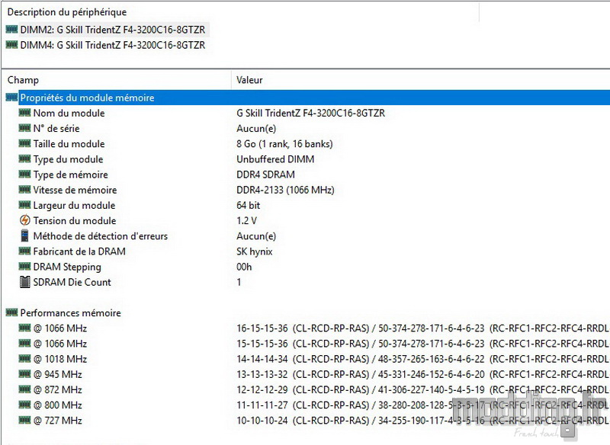Select the @ 800 MHz timing label
Image resolution: width=610 pixels, height=445 pixels.
click(x=58, y=405)
